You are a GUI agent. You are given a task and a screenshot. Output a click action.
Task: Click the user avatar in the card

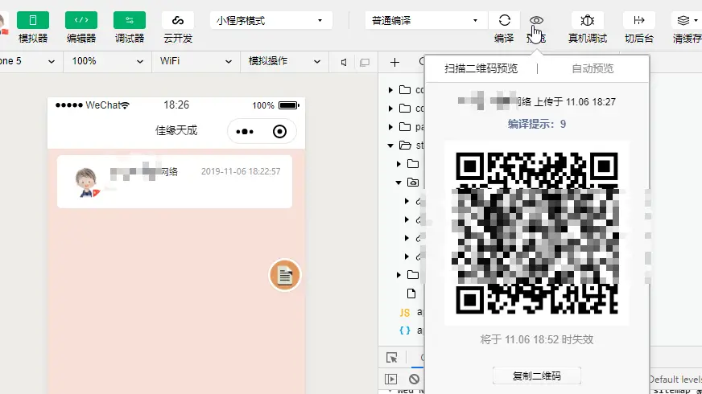tap(87, 182)
